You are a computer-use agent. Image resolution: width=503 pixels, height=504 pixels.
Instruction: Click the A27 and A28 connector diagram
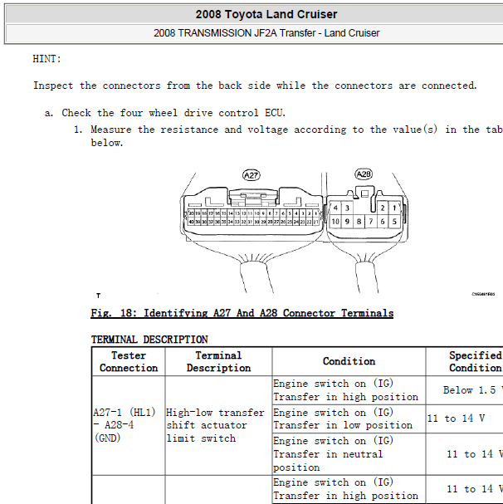294,231
